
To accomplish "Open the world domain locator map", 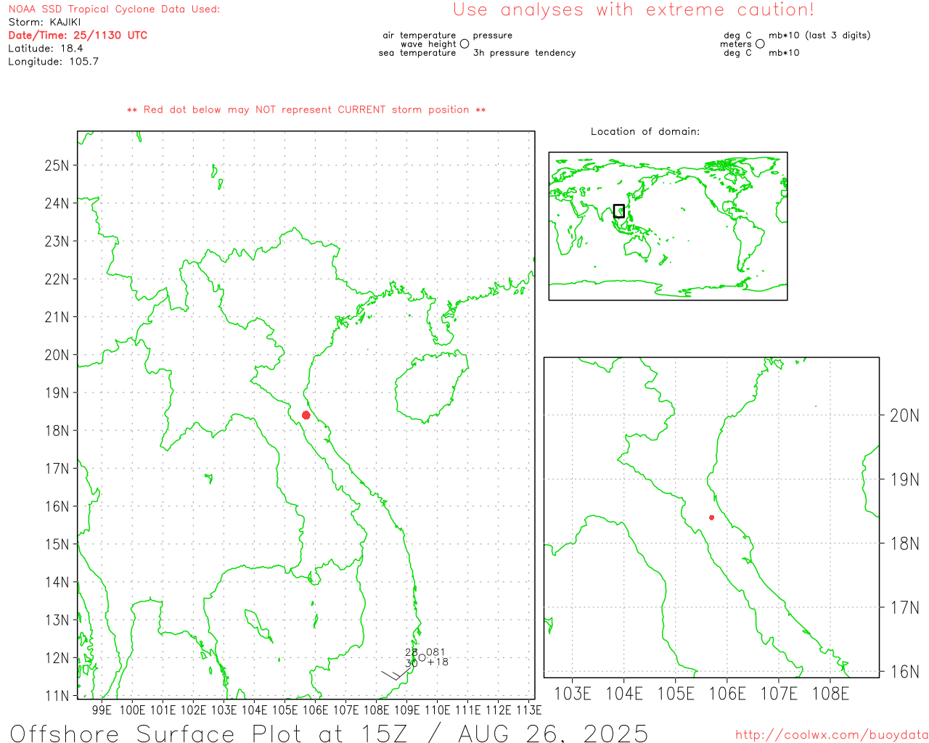I will [668, 226].
